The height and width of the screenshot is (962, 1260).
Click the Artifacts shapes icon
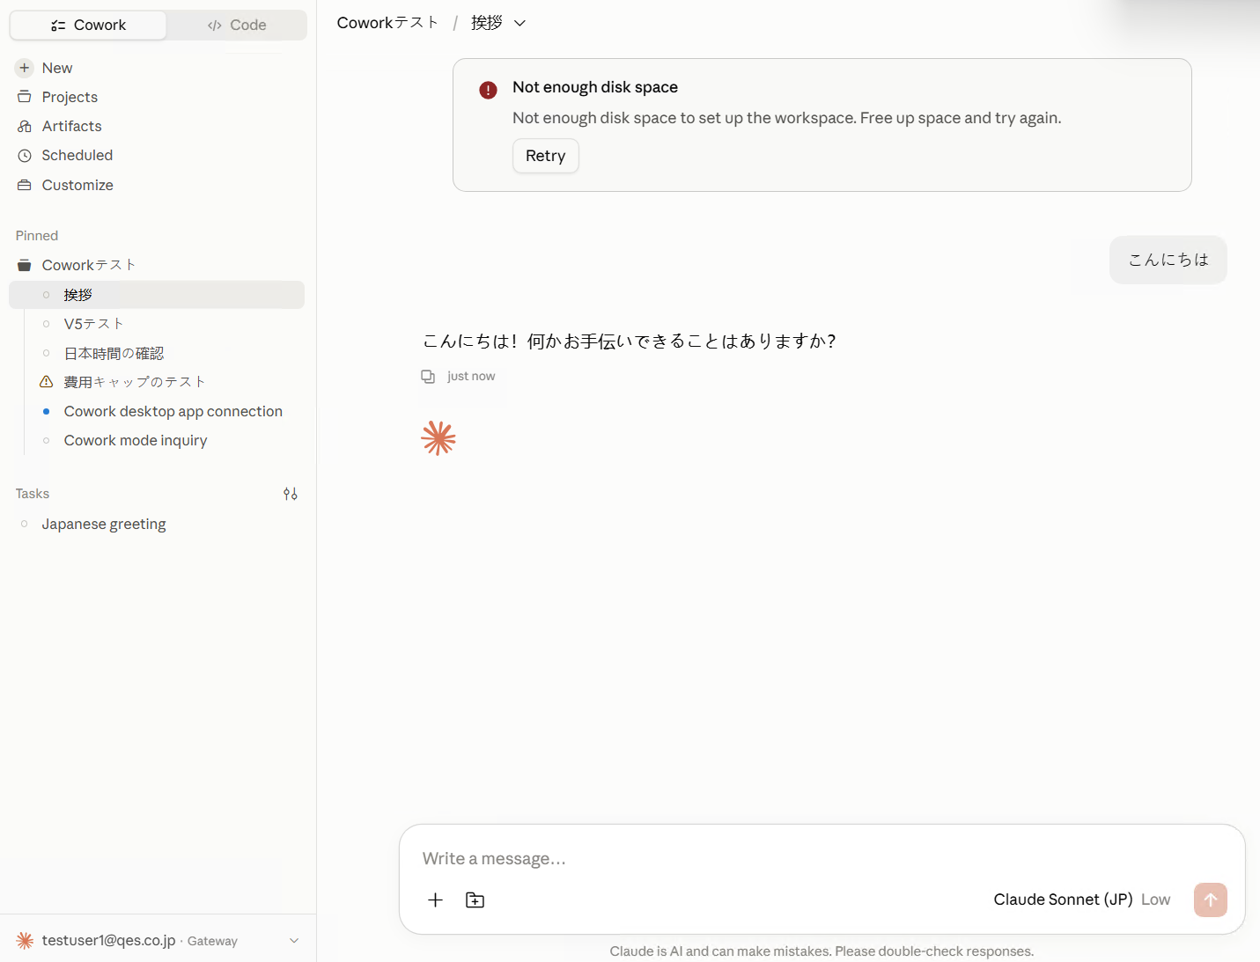(x=25, y=126)
